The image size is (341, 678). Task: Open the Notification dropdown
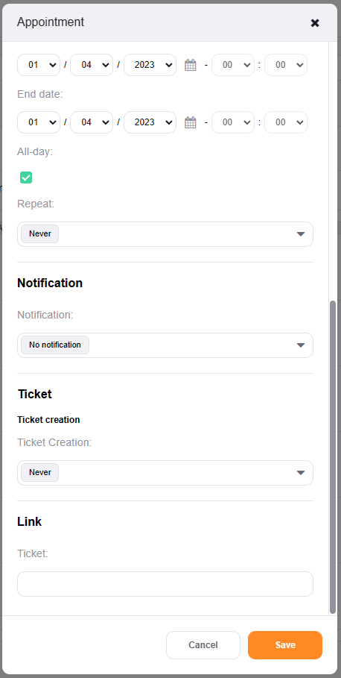165,345
